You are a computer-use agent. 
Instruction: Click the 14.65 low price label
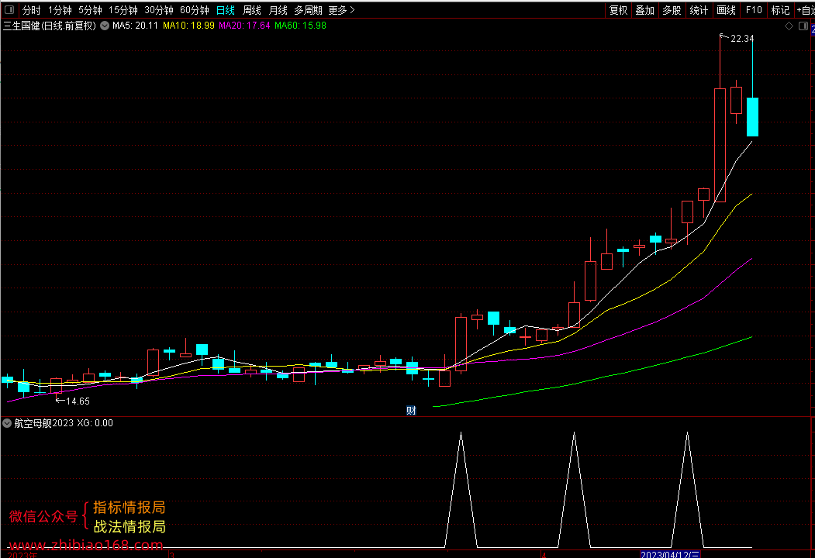point(78,401)
